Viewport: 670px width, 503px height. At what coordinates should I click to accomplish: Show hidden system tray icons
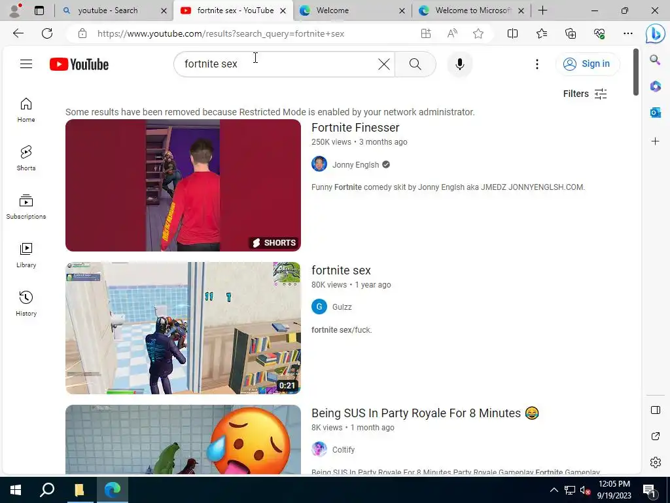point(554,490)
